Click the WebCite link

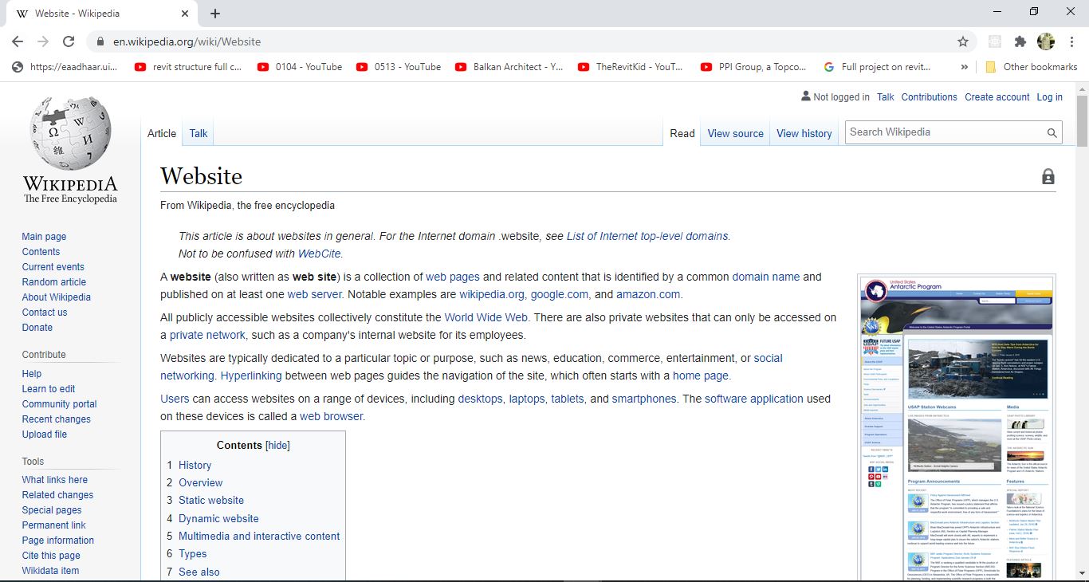pyautogui.click(x=320, y=254)
